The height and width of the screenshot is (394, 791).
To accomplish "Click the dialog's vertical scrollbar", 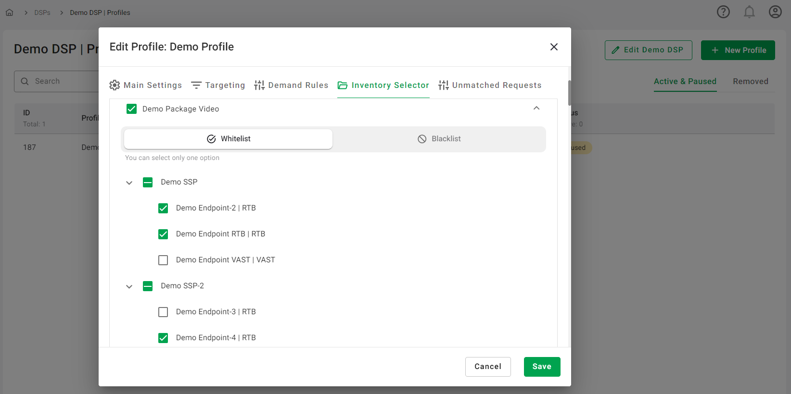I will [569, 92].
